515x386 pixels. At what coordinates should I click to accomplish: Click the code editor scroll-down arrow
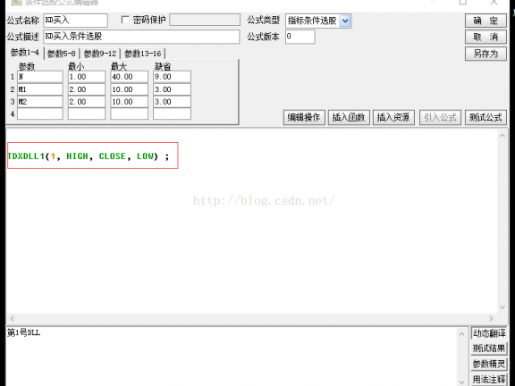pos(502,307)
